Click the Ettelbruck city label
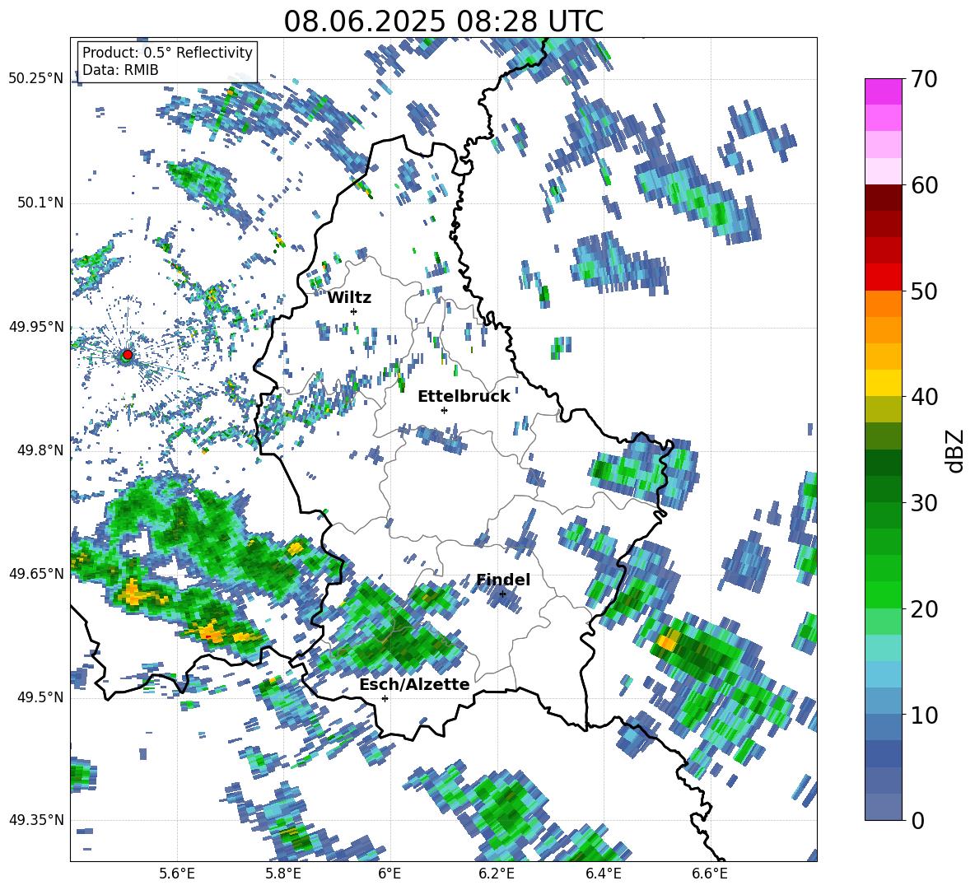The image size is (975, 890). click(464, 397)
